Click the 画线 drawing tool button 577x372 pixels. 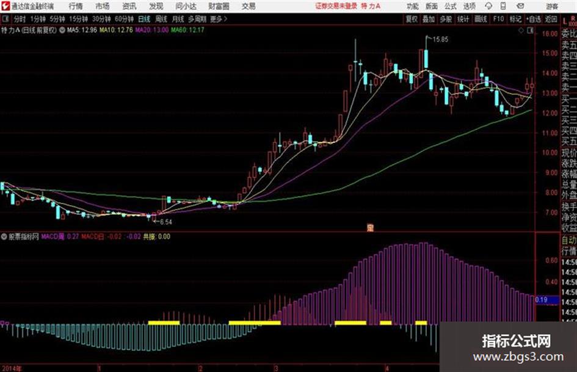[x=481, y=19]
